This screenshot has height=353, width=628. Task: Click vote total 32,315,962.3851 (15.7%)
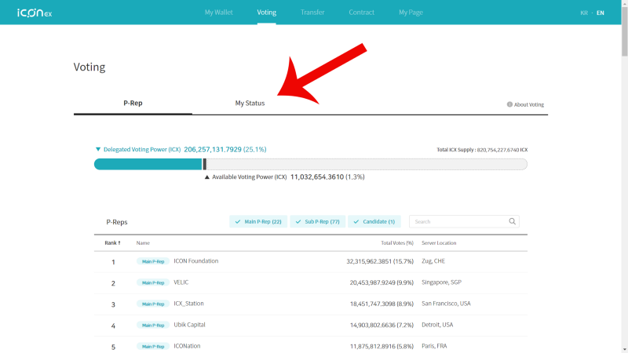(x=380, y=261)
